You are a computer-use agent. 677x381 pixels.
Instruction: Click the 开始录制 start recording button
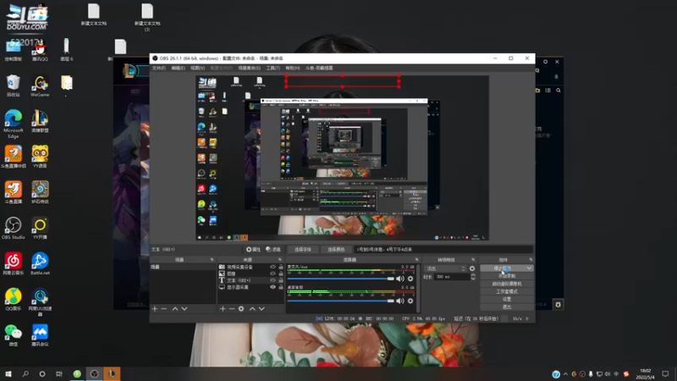click(506, 276)
